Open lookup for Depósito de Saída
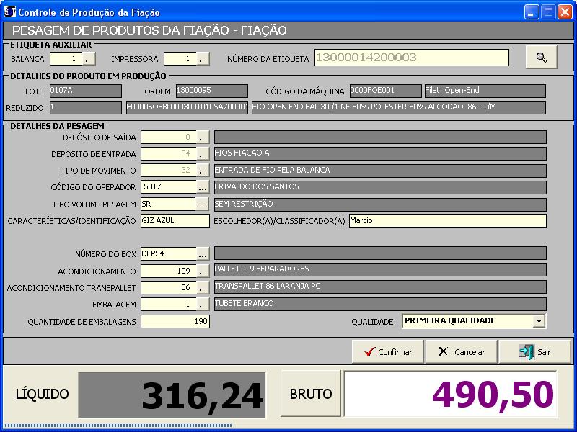The height and width of the screenshot is (432, 577). click(x=203, y=137)
